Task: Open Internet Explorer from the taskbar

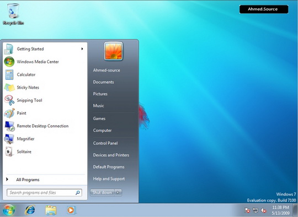Action: tap(30, 210)
